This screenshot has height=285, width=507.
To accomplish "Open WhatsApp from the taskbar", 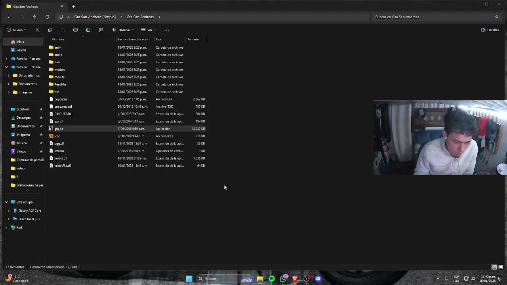I will pyautogui.click(x=284, y=279).
